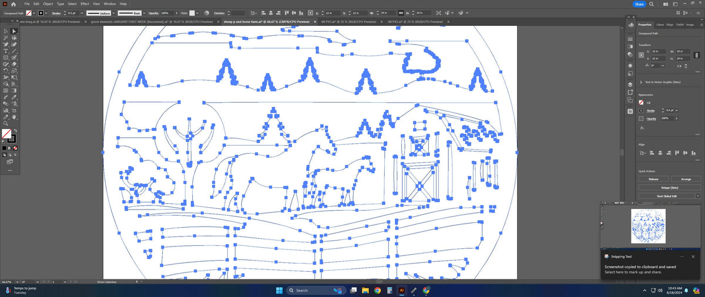Switch to the Align panel tab
Image resolution: width=705 pixels, height=297 pixels.
[x=670, y=25]
